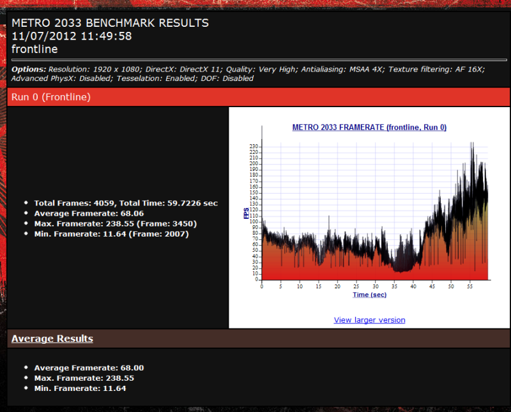Click 'Tesselation: Enabled' option text

(x=157, y=78)
